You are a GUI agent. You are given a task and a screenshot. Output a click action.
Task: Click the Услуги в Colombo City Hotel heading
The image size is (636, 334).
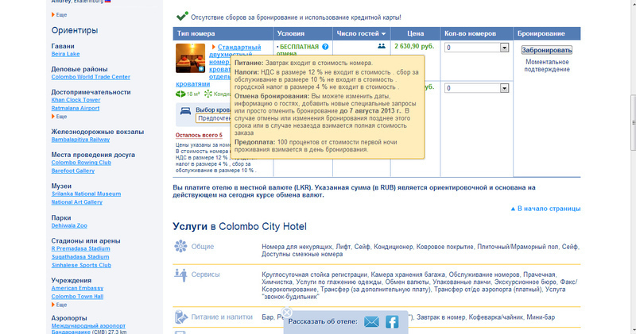[239, 227]
